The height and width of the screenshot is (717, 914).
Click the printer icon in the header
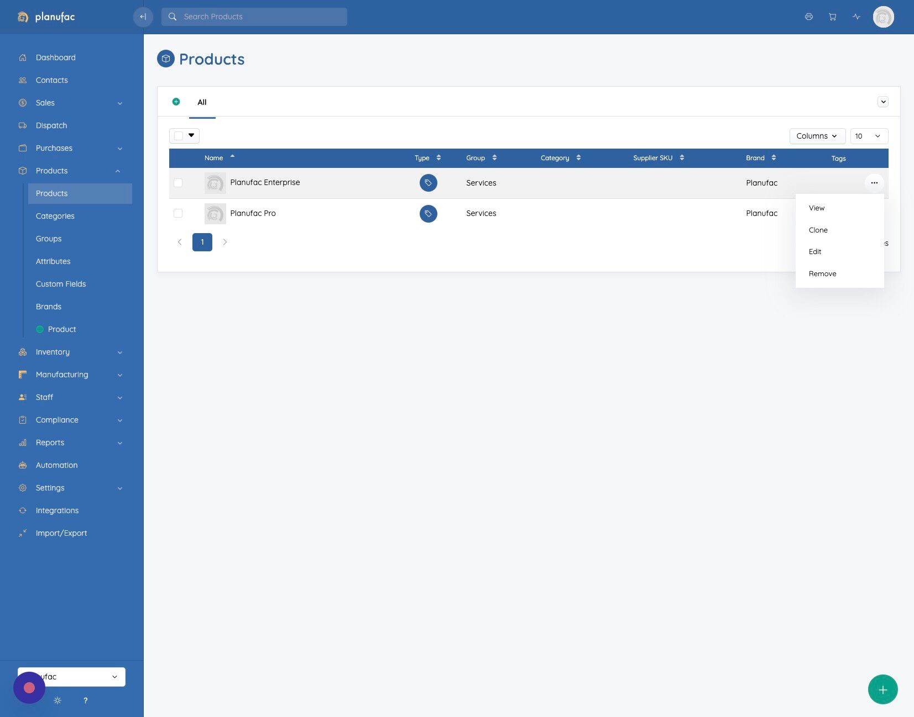(809, 17)
